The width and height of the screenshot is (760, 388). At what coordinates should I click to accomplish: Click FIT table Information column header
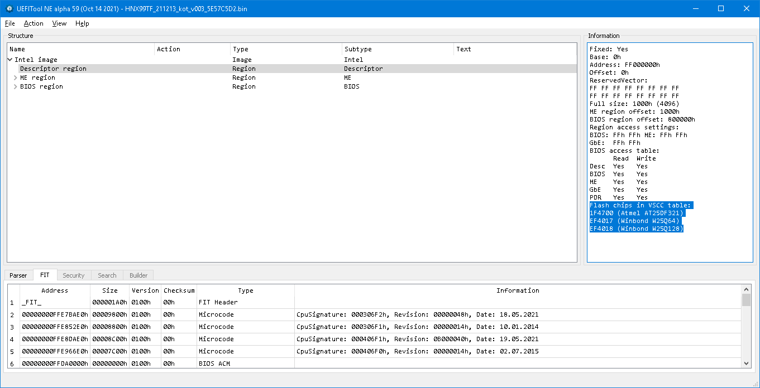pyautogui.click(x=518, y=290)
